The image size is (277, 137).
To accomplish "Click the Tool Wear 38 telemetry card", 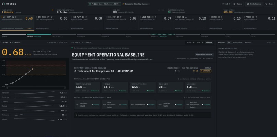I will 170,87.
